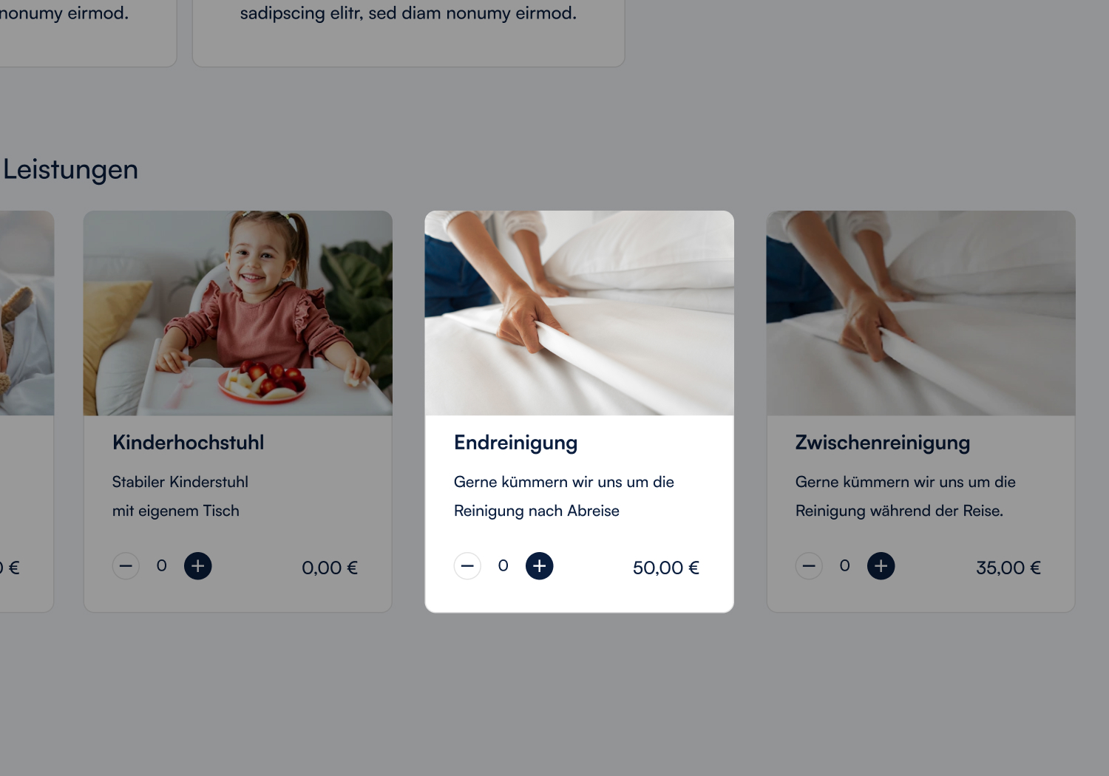Increase Zwischenreinigung quantity with plus icon
Screen dimensions: 1109x776
(881, 566)
